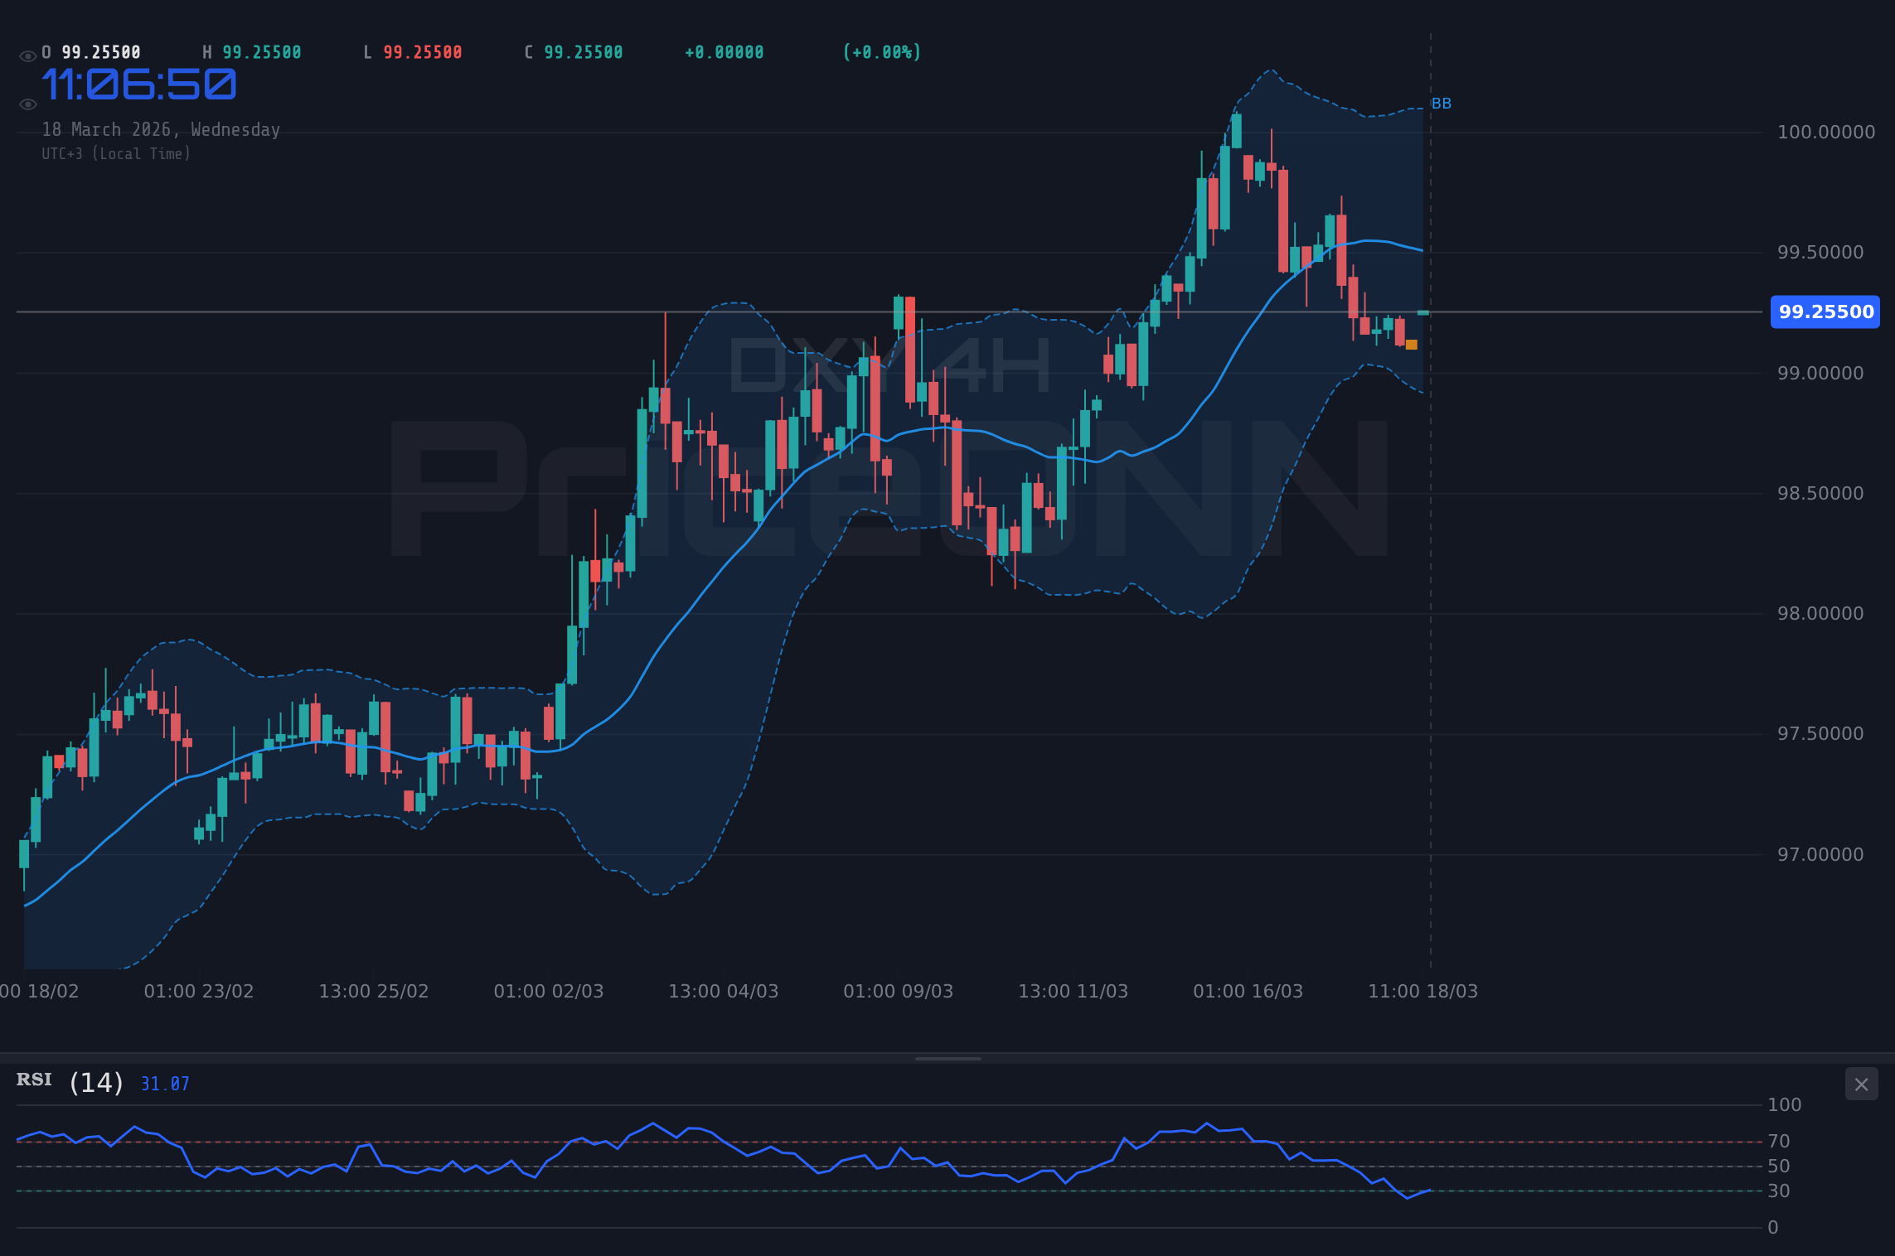This screenshot has height=1256, width=1895.
Task: Close the RSI indicator pane
Action: tap(1860, 1084)
